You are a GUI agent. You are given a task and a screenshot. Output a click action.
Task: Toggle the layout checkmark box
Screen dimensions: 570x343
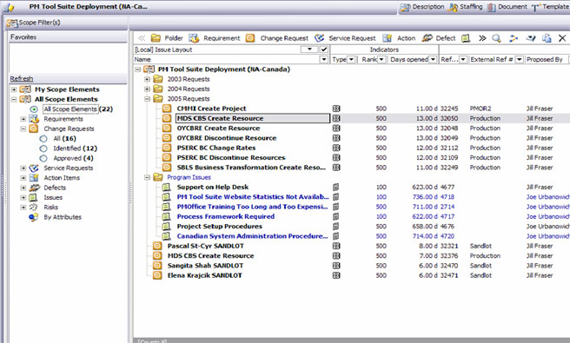coord(323,49)
